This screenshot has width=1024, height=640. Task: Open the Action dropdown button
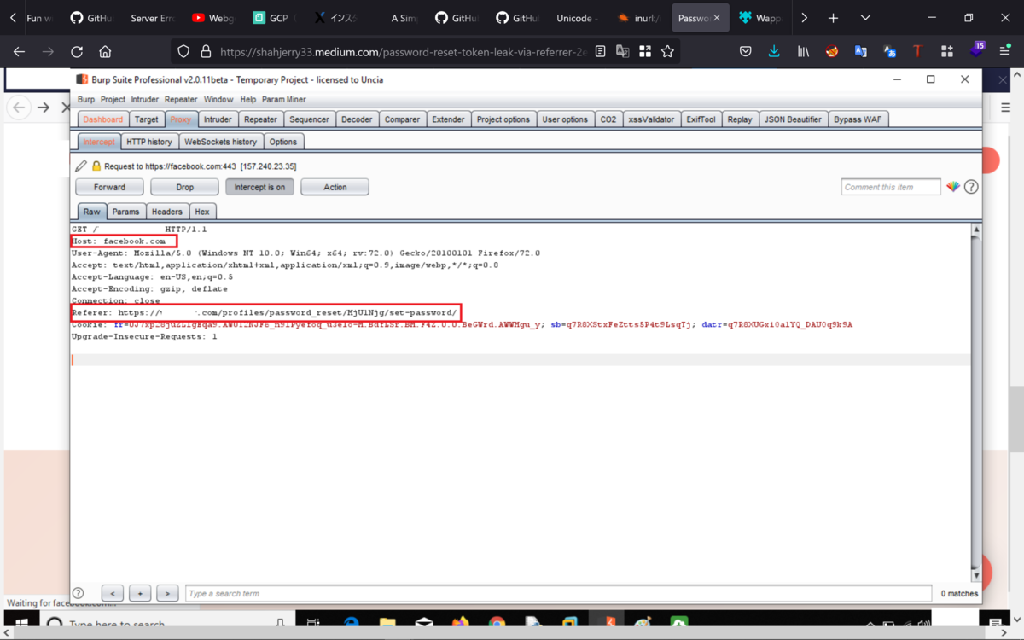(335, 187)
